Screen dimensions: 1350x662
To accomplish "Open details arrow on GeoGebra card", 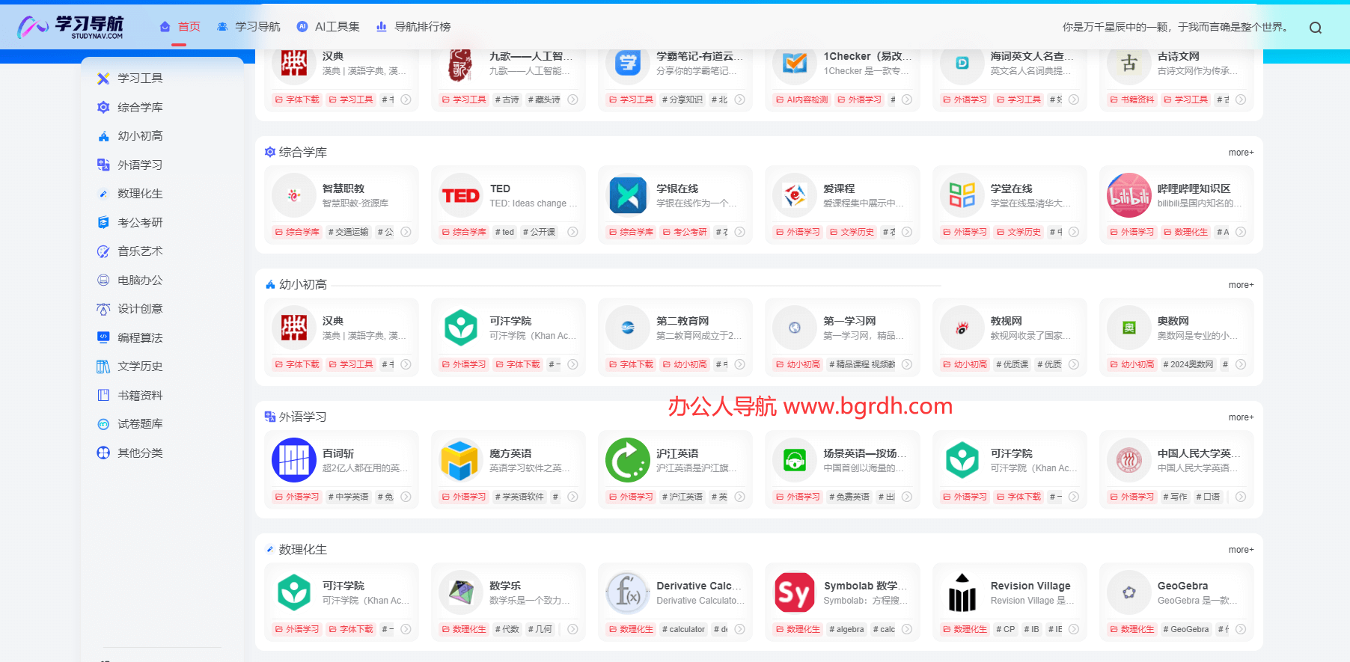I will 1240,630.
